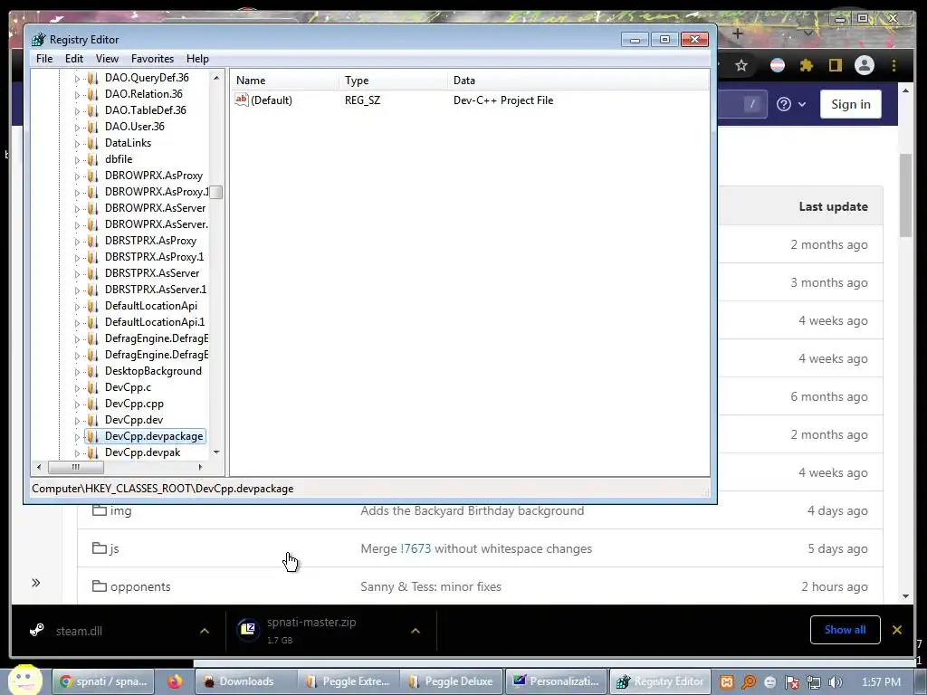Screen dimensions: 927x695
Task: Click the DevCpp.cpp folder icon
Action: click(x=91, y=404)
